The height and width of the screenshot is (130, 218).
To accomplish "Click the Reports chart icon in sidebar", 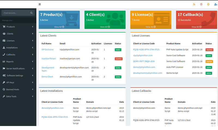I will point(4,61).
